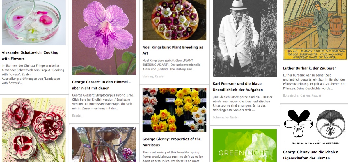Open the red carnations botanical illustration
This screenshot has height=162, width=348.
click(34, 130)
